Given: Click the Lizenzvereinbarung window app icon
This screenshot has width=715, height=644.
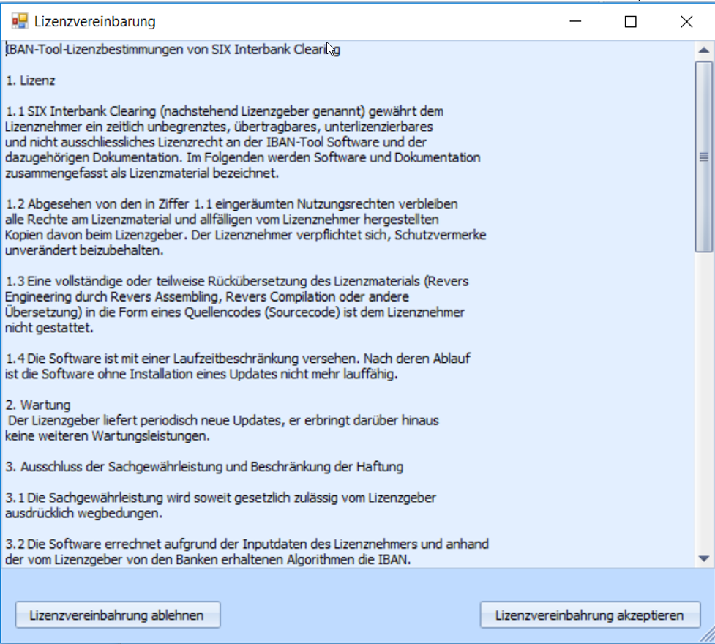Looking at the screenshot, I should pyautogui.click(x=20, y=21).
